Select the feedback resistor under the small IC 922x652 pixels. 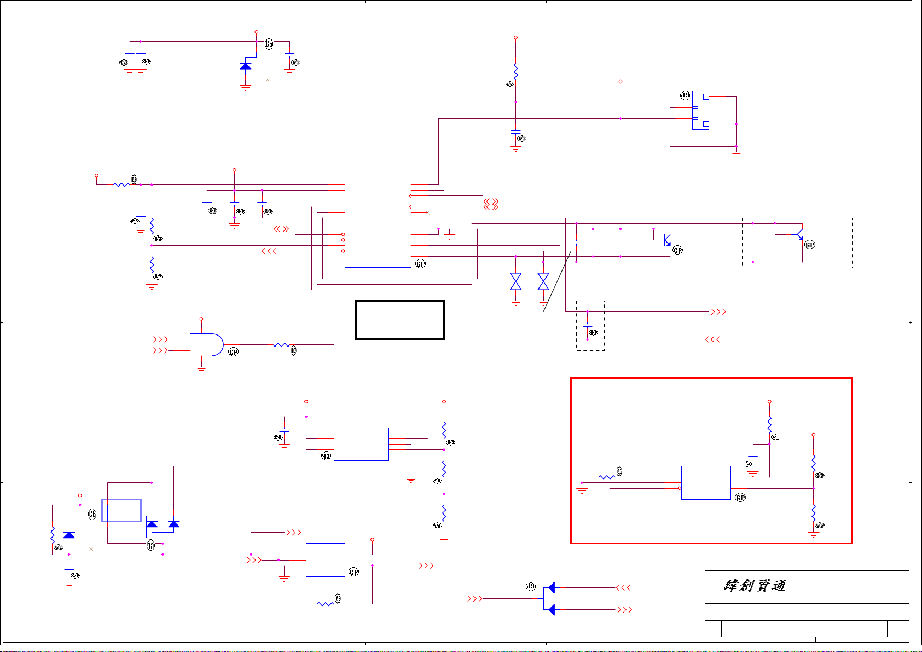326,604
